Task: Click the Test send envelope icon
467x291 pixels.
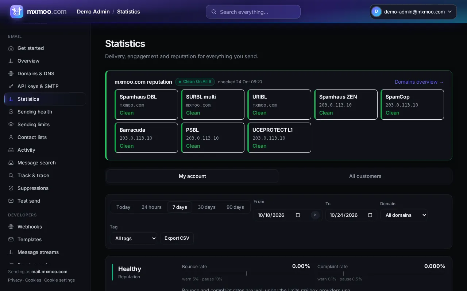Action: [x=11, y=201]
